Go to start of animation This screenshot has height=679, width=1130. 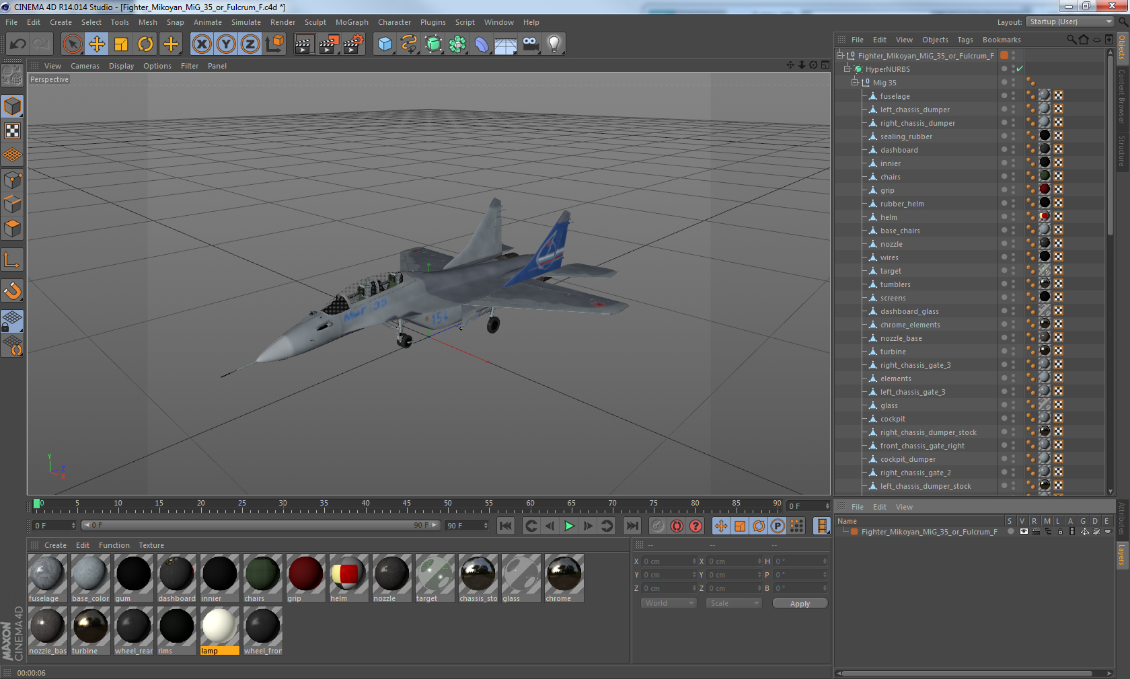(x=506, y=526)
